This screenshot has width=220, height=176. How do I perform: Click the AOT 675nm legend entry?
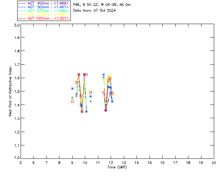[44, 11]
